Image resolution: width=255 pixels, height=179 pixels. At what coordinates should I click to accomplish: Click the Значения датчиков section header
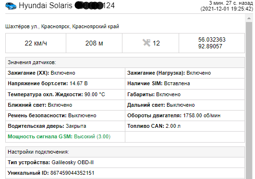125,62
